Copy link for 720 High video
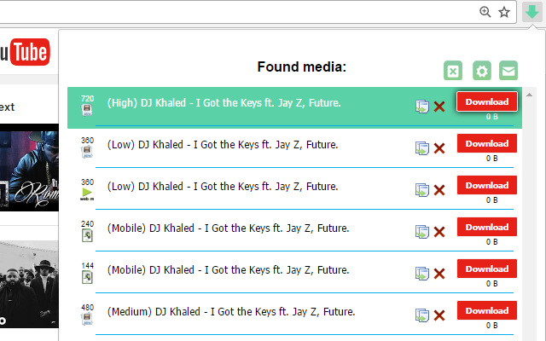The image size is (546, 341). point(422,107)
